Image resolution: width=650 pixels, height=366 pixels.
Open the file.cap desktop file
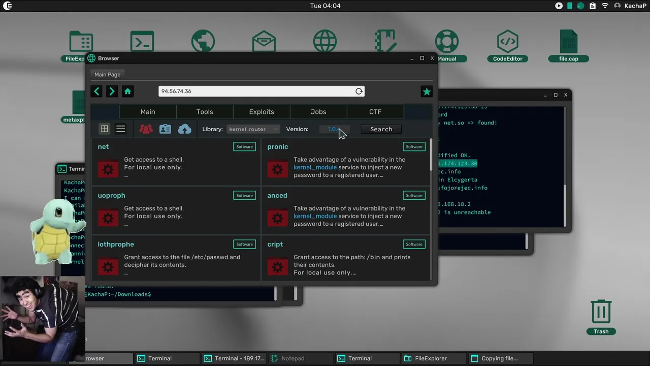[569, 46]
